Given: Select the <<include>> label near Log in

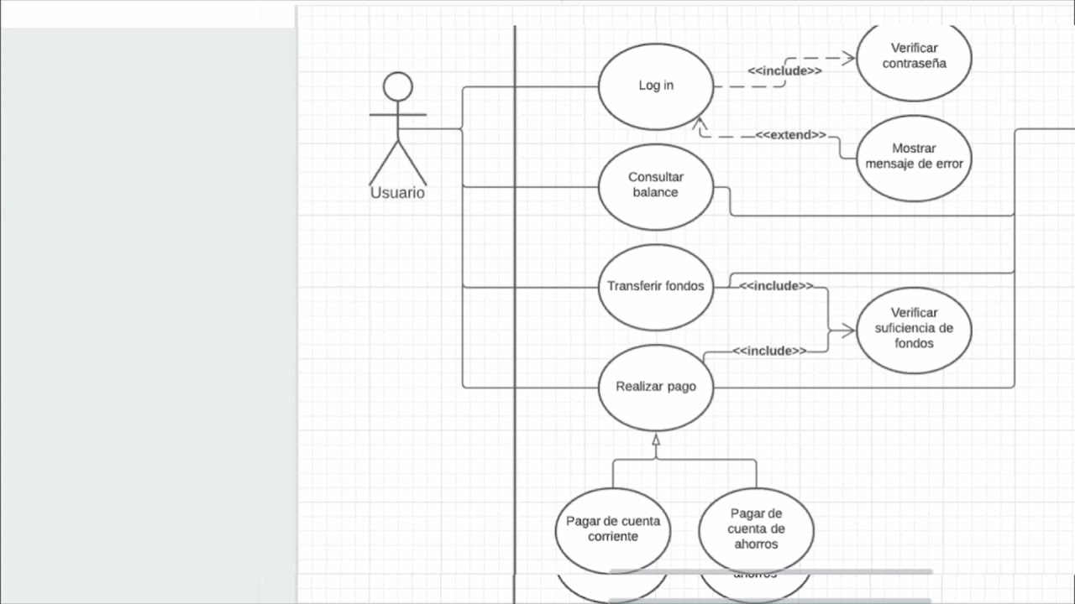Looking at the screenshot, I should [784, 71].
